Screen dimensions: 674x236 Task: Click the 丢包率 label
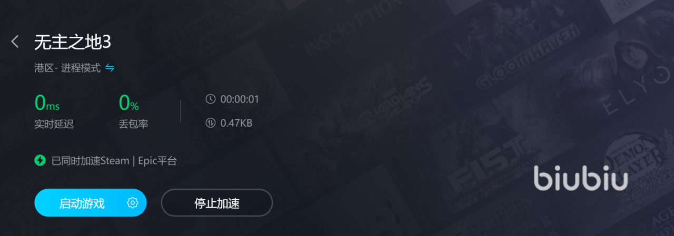pyautogui.click(x=134, y=125)
